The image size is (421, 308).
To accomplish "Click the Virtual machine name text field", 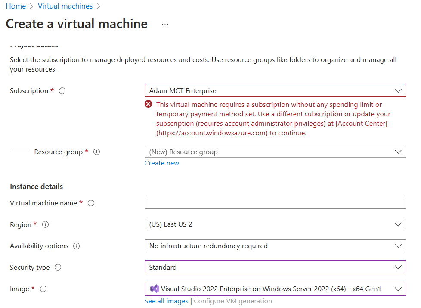I will coord(275,202).
